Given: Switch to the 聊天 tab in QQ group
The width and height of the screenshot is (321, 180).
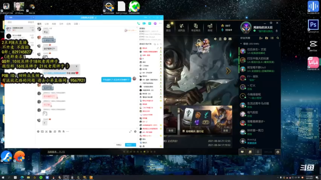Looking at the screenshot, I should coord(39,24).
